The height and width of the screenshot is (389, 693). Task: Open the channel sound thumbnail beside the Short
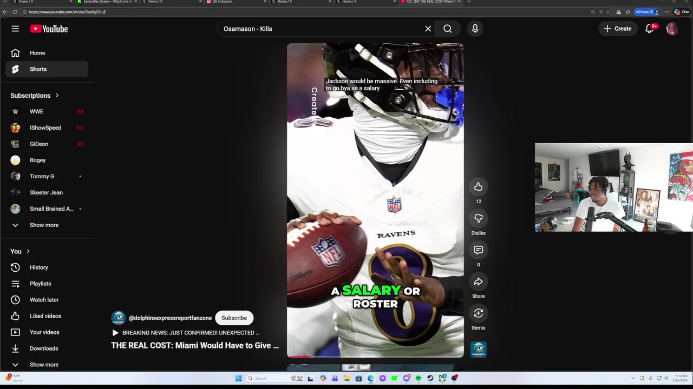(x=478, y=349)
